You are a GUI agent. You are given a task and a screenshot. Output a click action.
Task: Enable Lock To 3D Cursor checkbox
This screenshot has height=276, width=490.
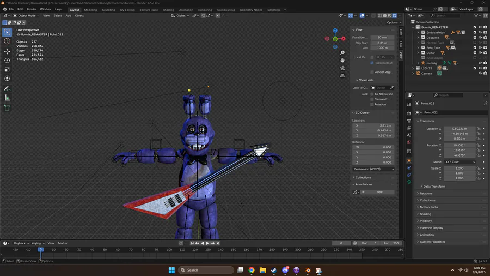click(372, 94)
